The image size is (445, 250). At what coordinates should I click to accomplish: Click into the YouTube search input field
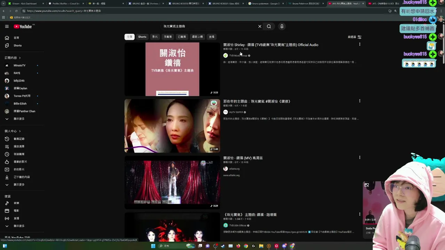(209, 26)
